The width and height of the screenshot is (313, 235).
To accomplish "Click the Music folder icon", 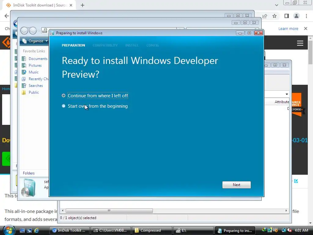I will pos(24,72).
